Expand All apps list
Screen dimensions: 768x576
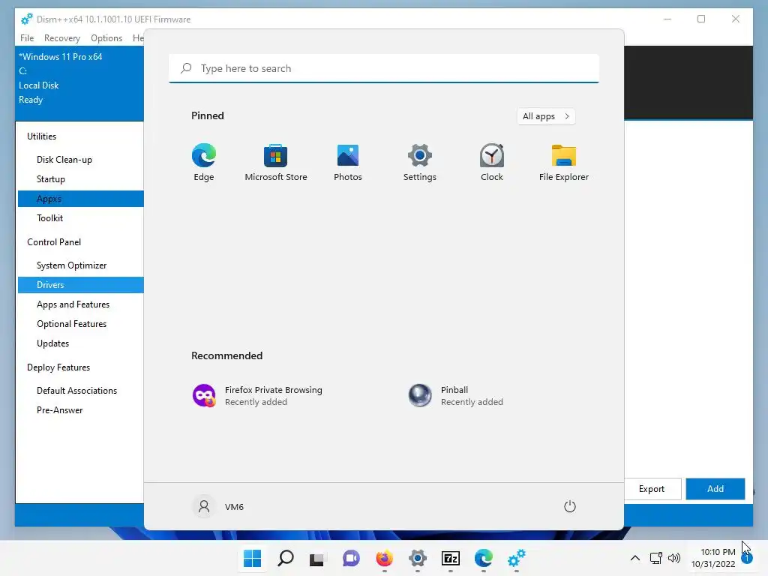tap(546, 116)
